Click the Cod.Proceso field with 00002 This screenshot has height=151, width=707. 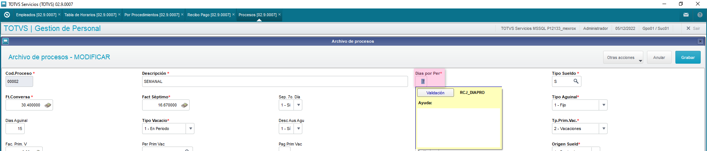point(19,81)
